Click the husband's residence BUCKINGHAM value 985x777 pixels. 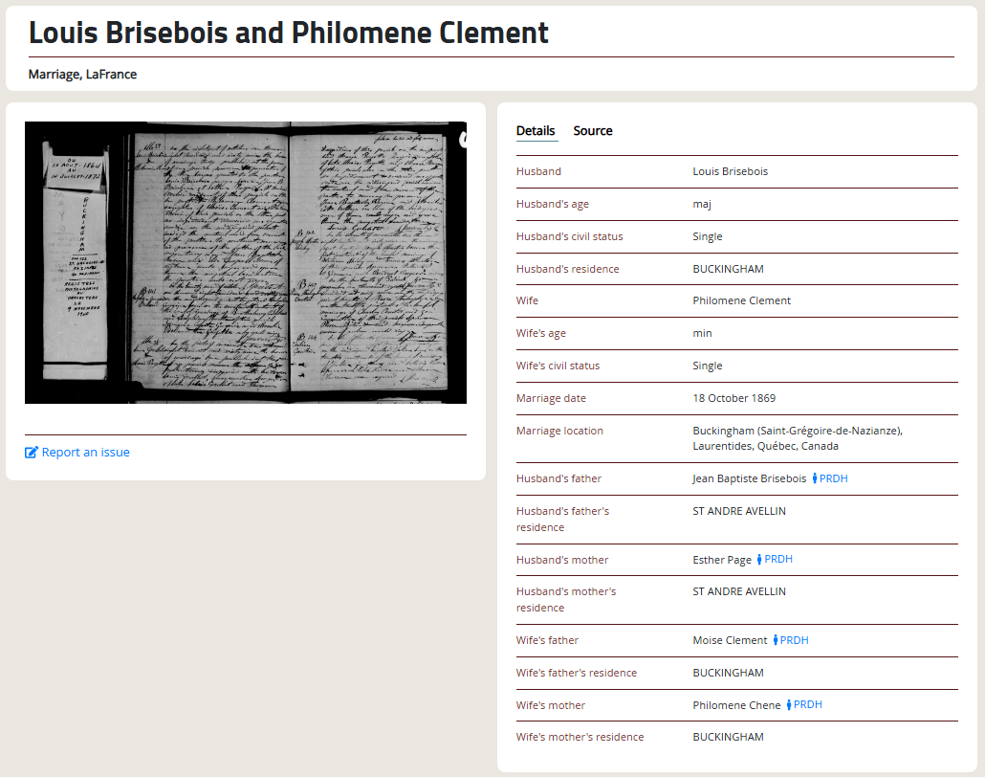click(x=728, y=269)
